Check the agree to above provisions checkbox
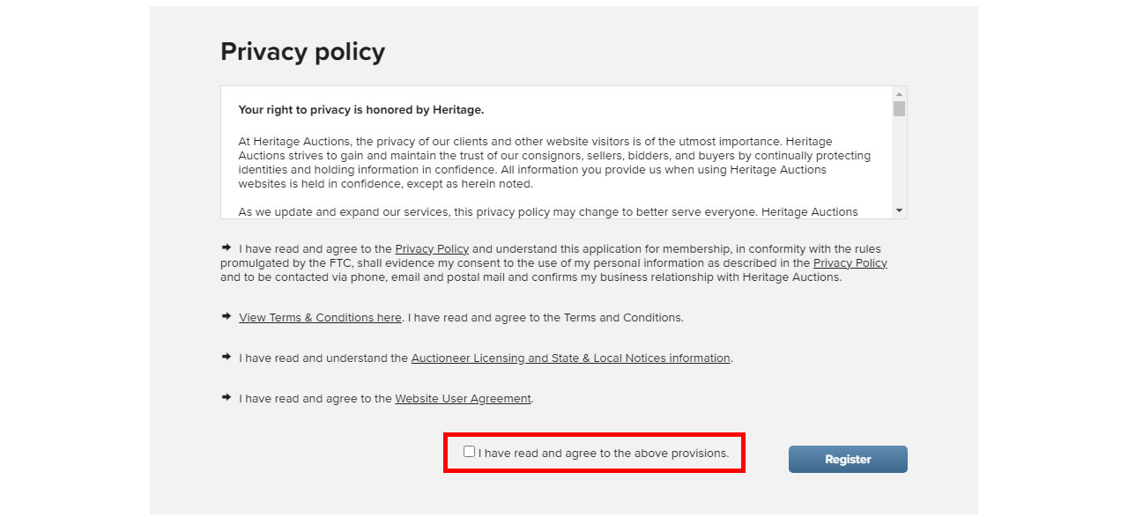1128x524 pixels. tap(469, 452)
